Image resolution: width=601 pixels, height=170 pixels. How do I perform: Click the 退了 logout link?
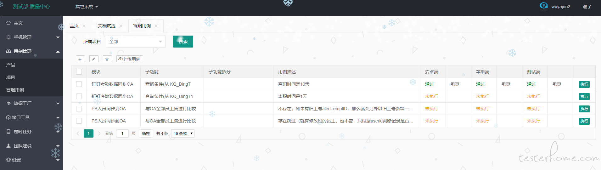pos(587,7)
